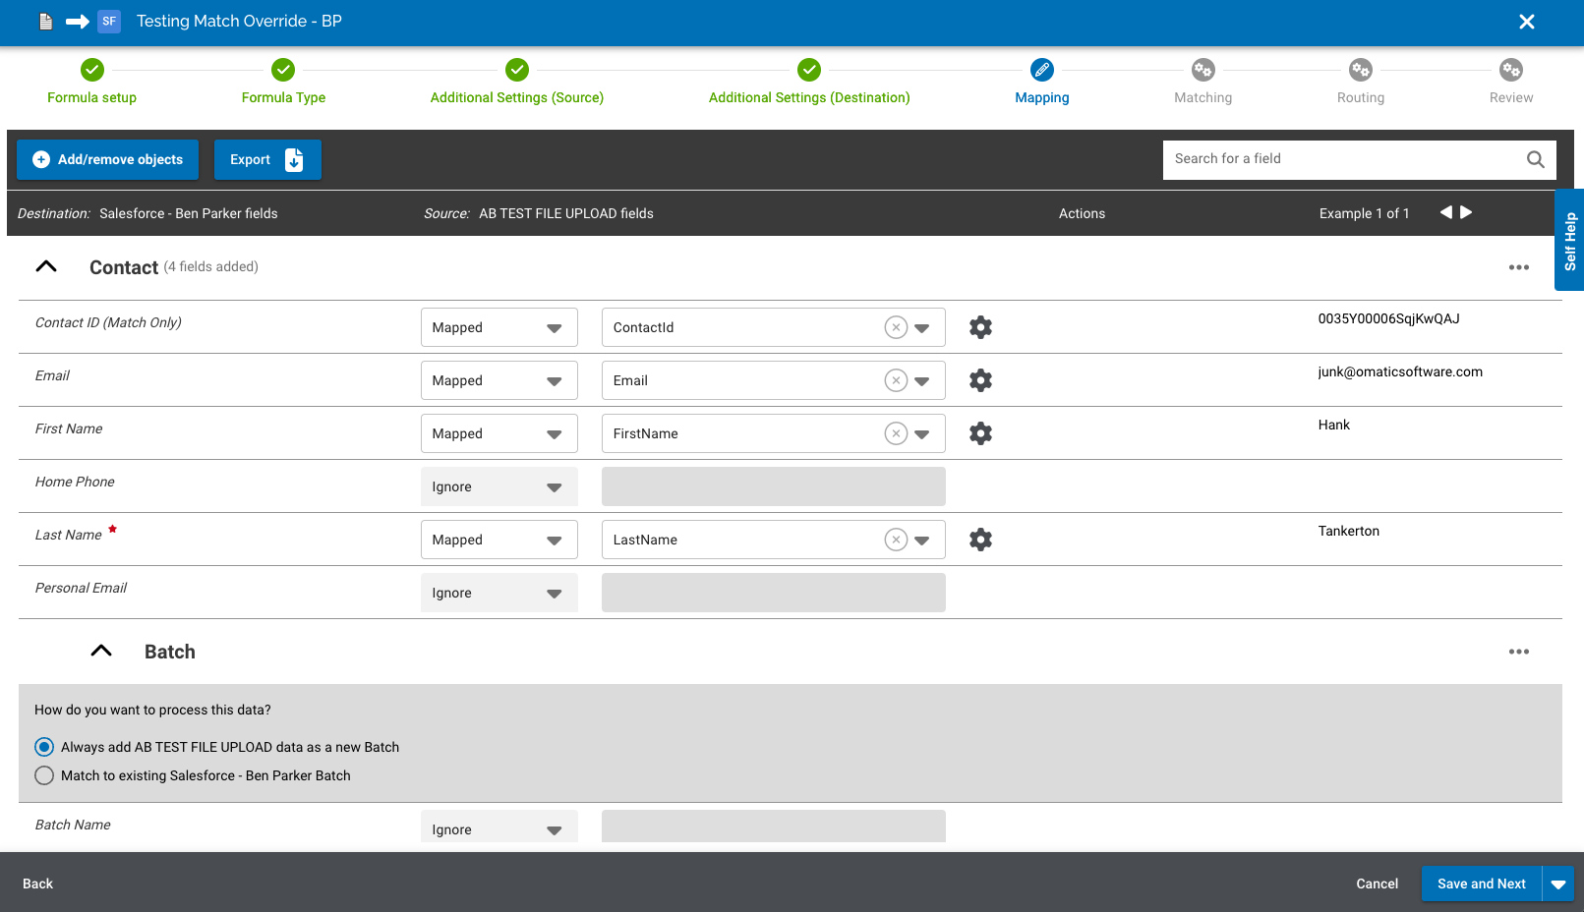This screenshot has width=1584, height=912.
Task: Choose Match to existing Salesforce - Ben Parker Batch
Action: (44, 775)
